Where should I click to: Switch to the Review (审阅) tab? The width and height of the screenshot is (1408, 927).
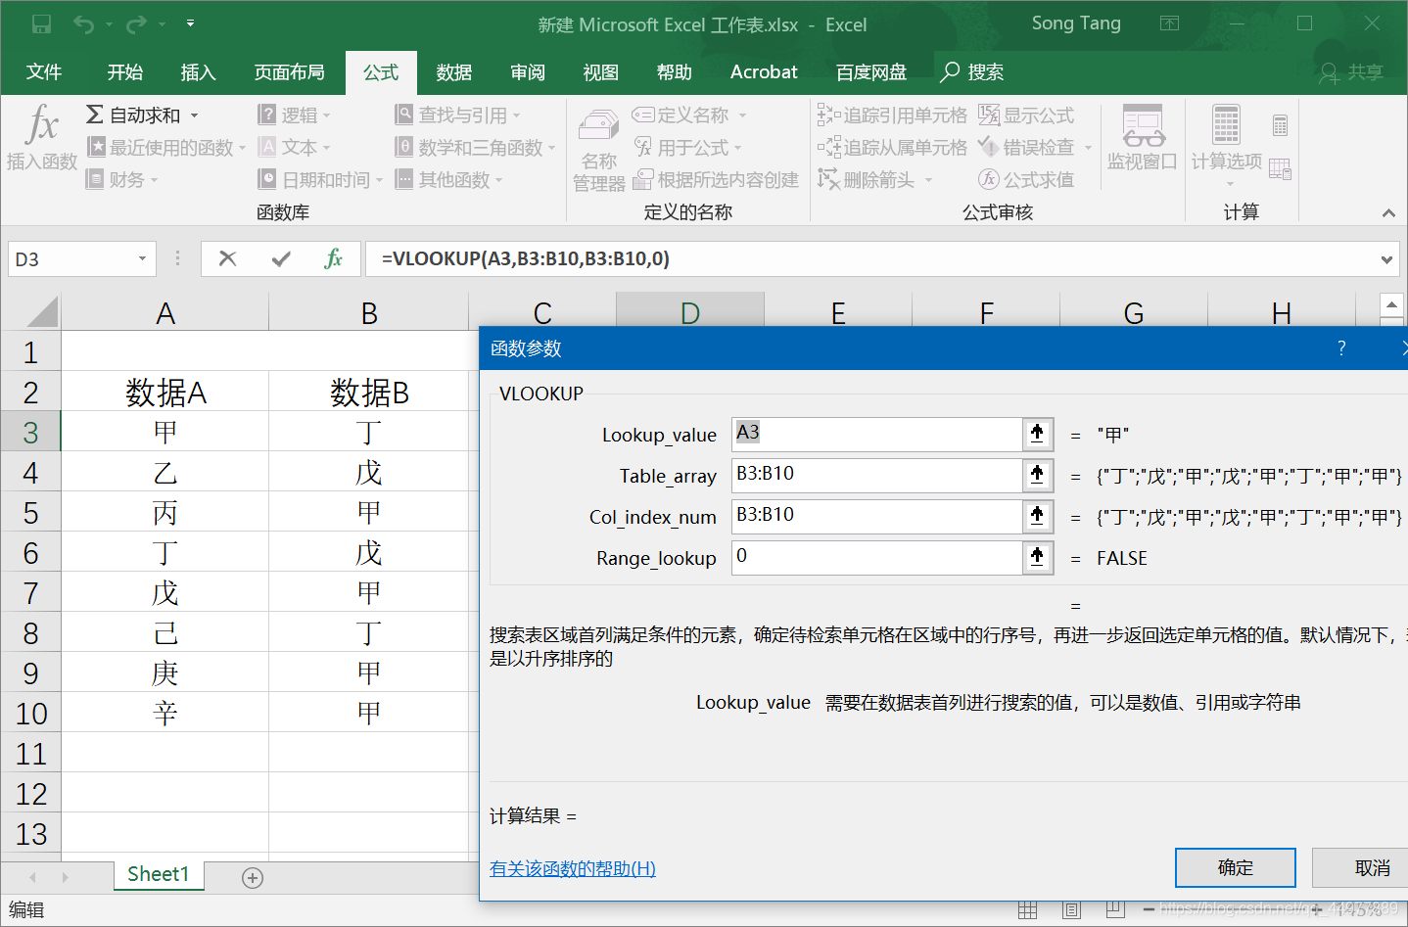pos(528,72)
